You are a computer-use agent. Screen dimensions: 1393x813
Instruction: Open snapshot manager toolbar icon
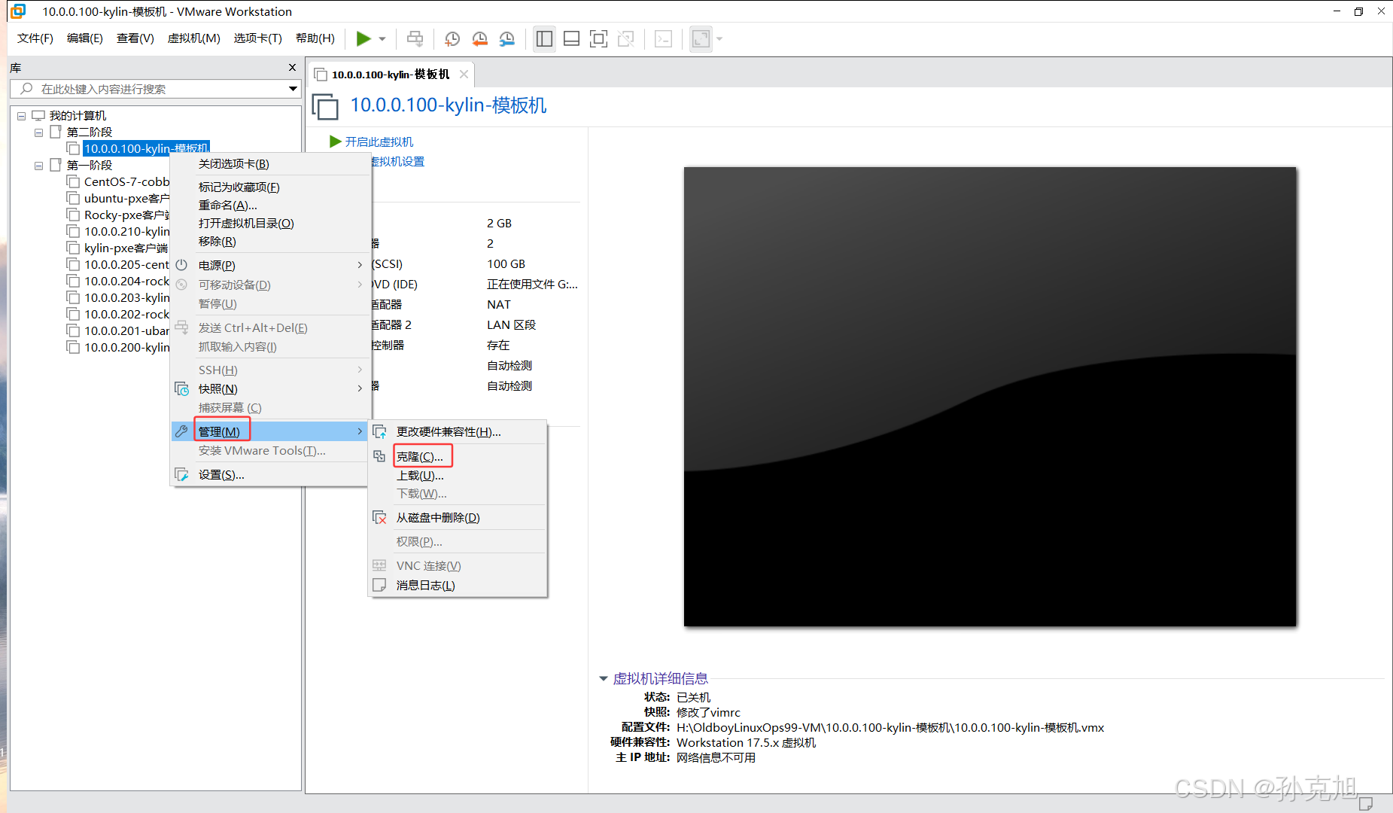[x=507, y=38]
